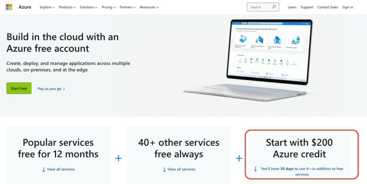Image resolution: width=367 pixels, height=184 pixels.
Task: Click down arrow beside the 30 days text
Action: point(255,169)
